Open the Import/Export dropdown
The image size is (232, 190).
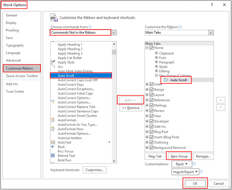tap(185, 172)
